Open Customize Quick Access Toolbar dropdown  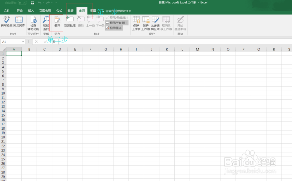[56, 3]
